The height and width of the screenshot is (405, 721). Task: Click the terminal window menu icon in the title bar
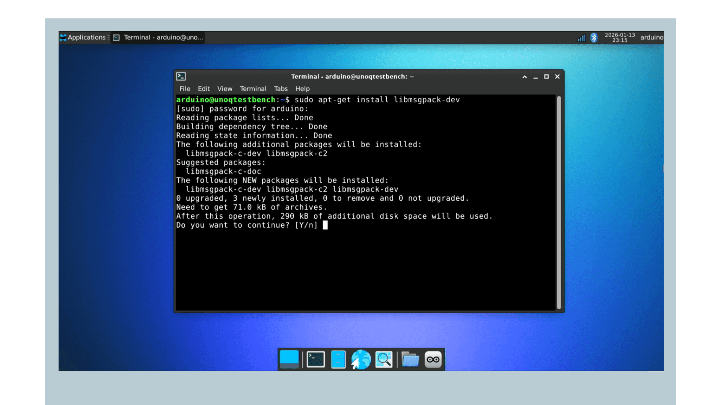click(181, 76)
